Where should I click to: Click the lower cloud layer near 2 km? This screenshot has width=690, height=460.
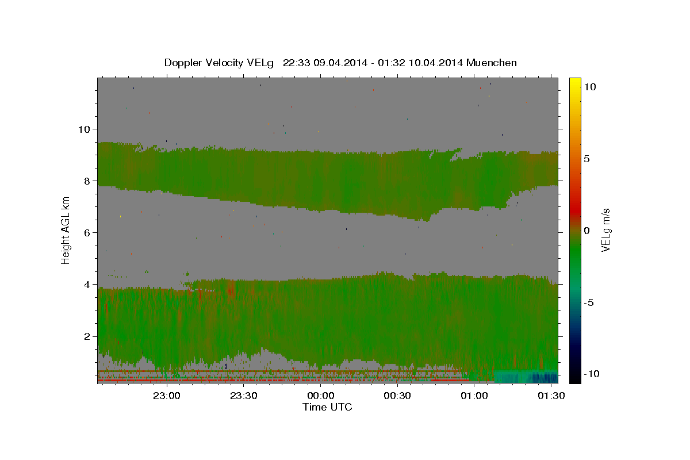point(328,322)
